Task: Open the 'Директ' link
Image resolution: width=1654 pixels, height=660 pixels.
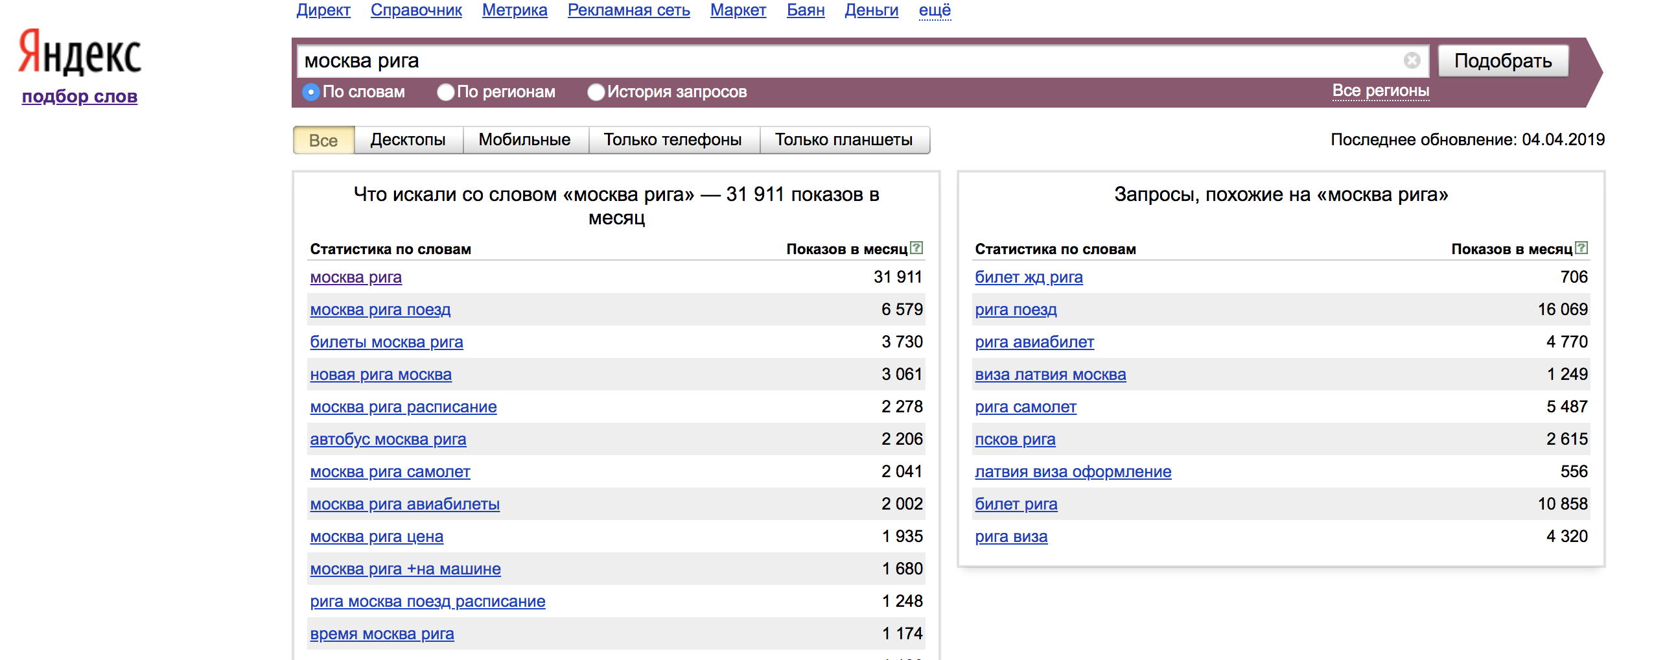Action: (x=323, y=10)
